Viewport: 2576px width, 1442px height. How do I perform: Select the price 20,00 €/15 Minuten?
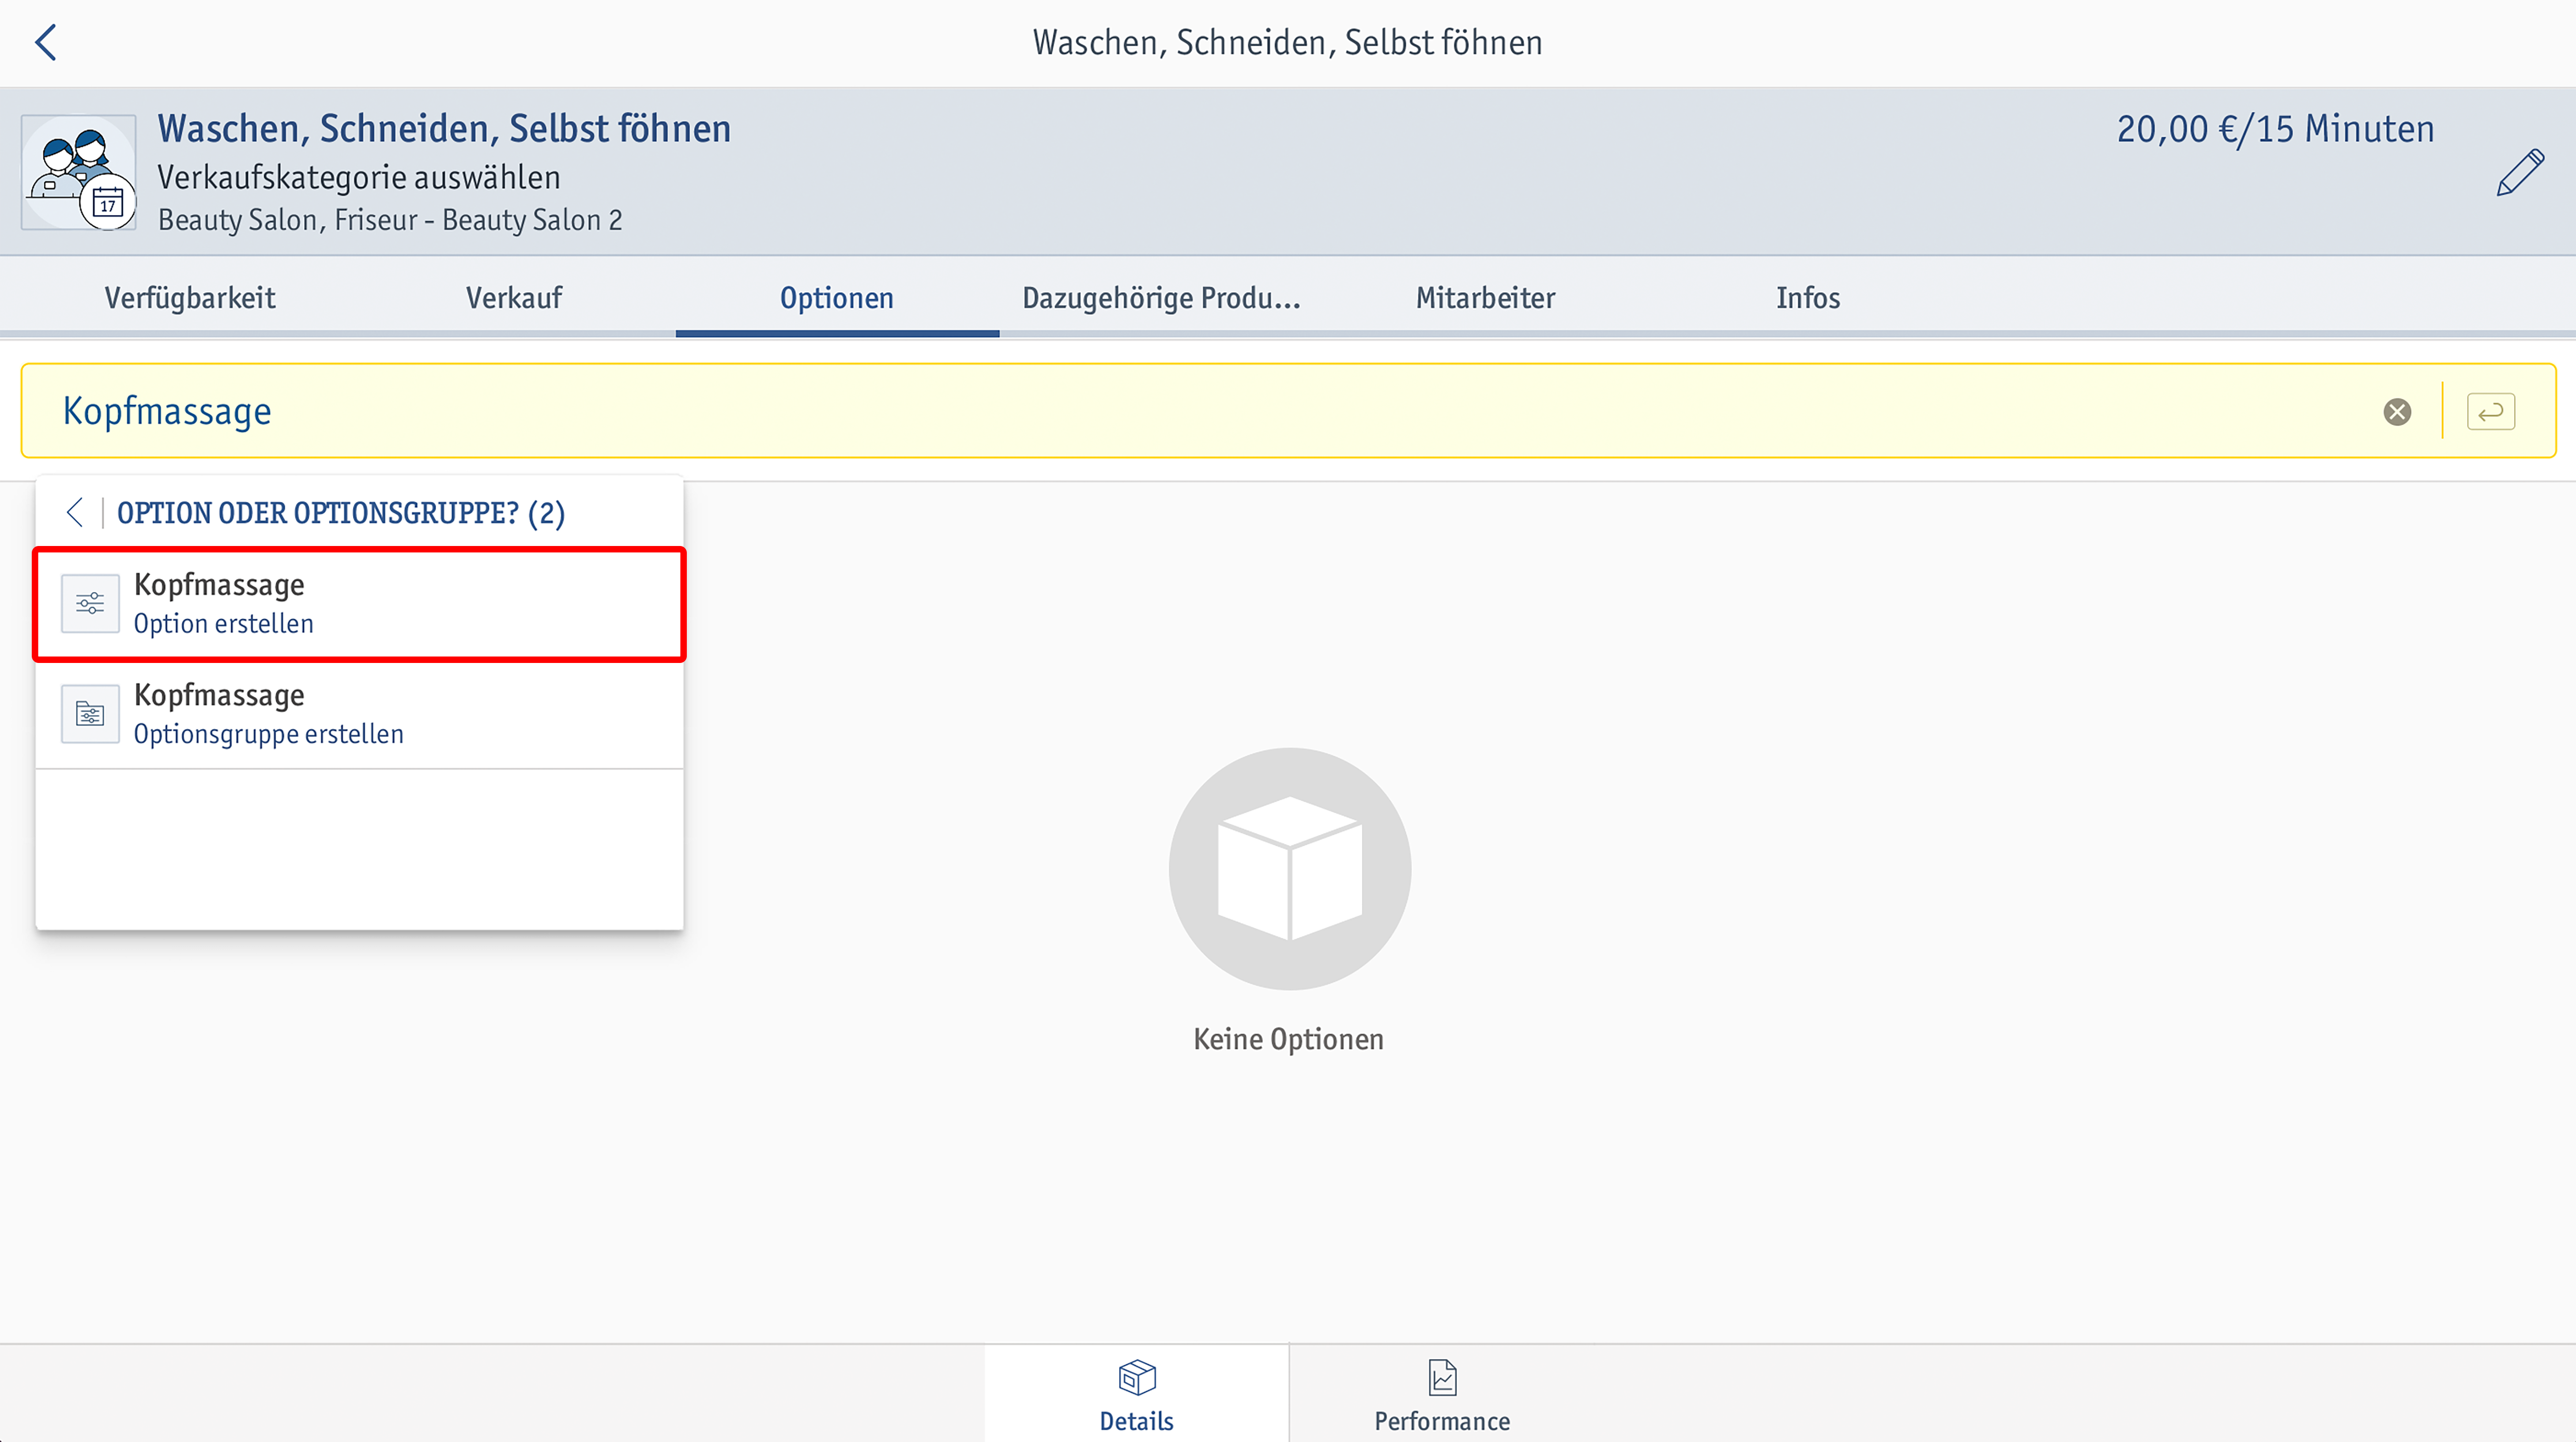pos(2275,129)
